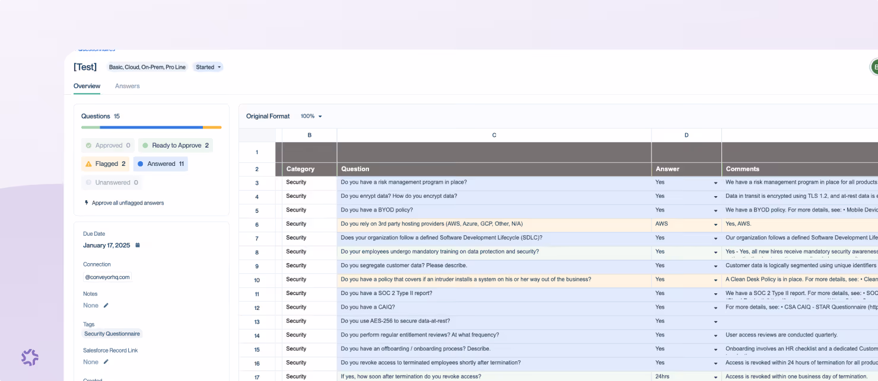
Task: Click 'Do you use AES-256' question cell
Action: pyautogui.click(x=494, y=321)
